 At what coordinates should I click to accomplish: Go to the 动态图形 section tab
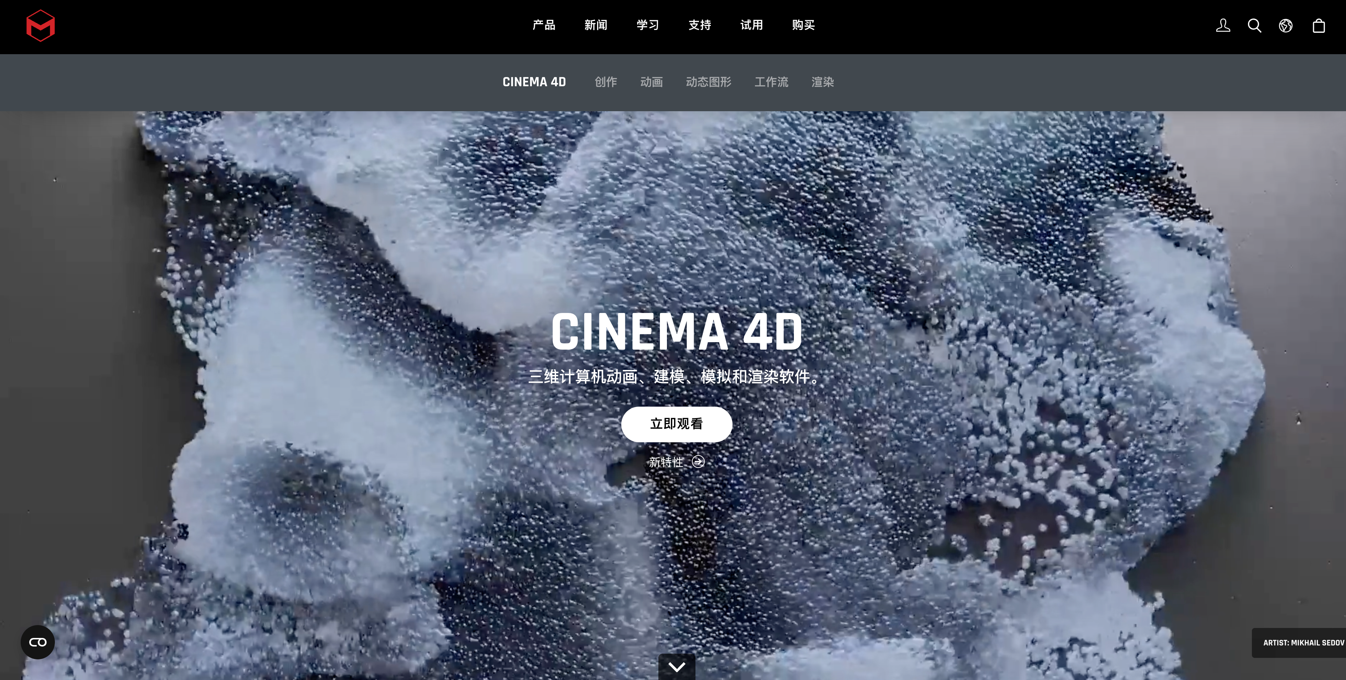[x=708, y=82]
